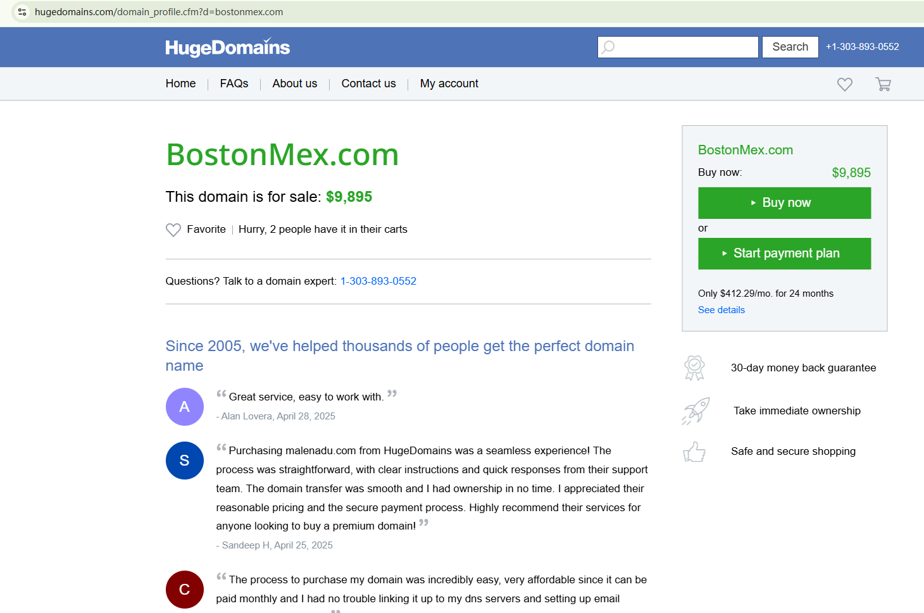Click the domain expert phone number link
The height and width of the screenshot is (613, 924).
[x=378, y=281]
